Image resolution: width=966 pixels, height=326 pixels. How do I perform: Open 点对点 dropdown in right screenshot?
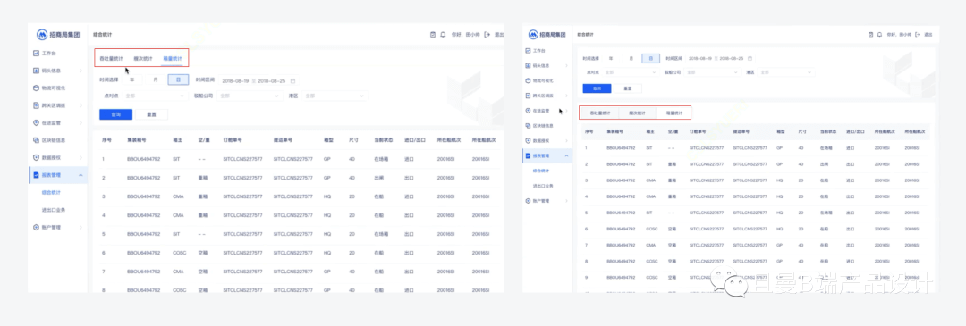click(x=631, y=72)
